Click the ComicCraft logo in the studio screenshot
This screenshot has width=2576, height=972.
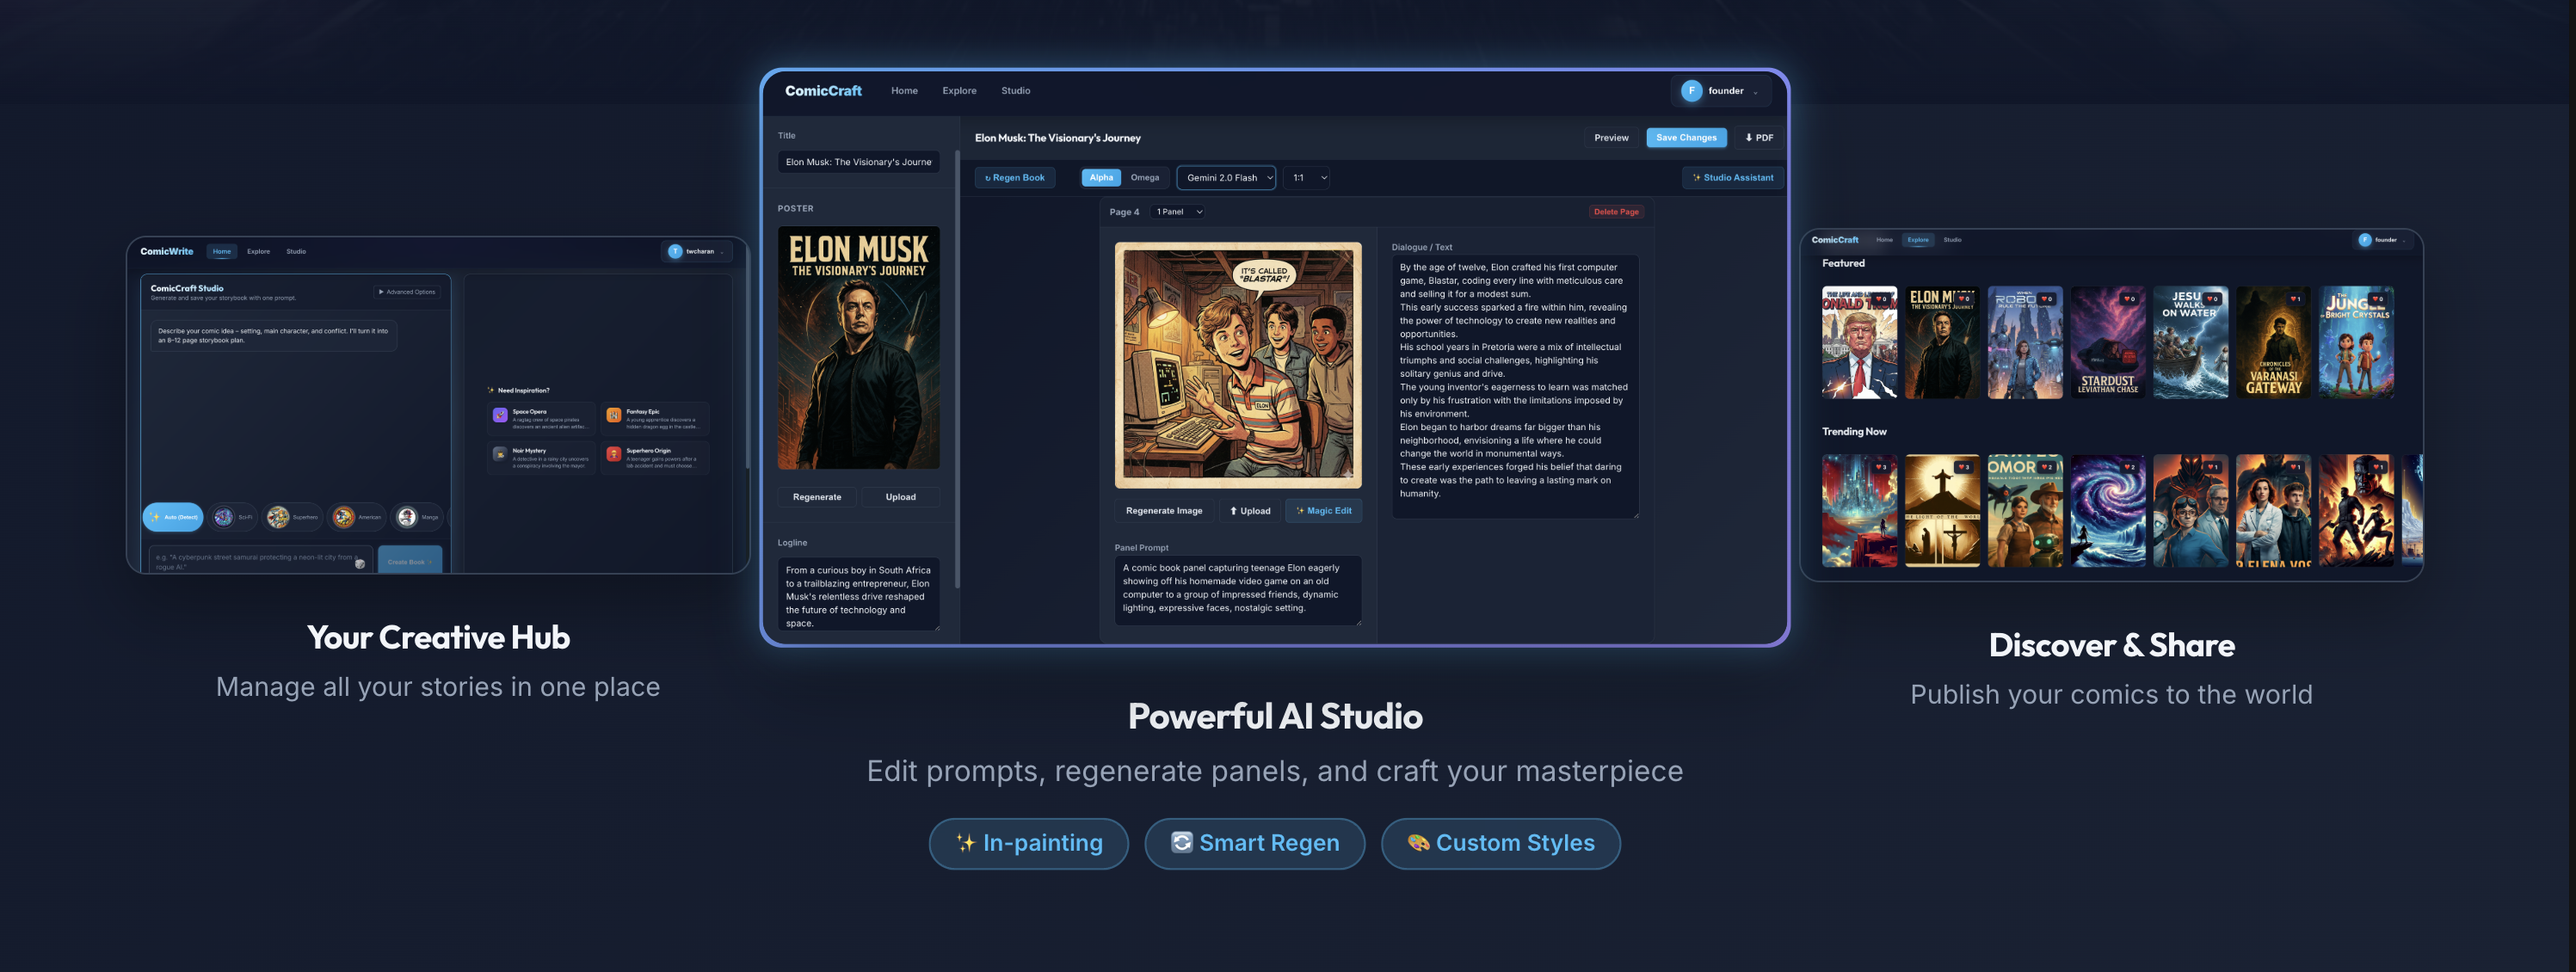[x=823, y=91]
